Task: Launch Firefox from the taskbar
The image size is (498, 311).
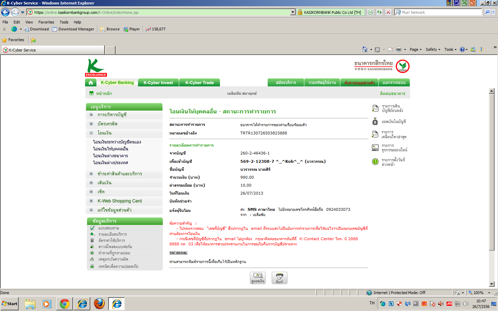Action: [99, 304]
